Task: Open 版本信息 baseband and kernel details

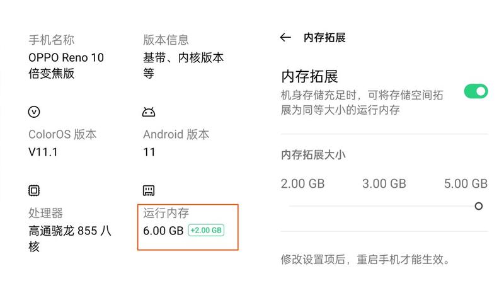Action: (x=183, y=57)
